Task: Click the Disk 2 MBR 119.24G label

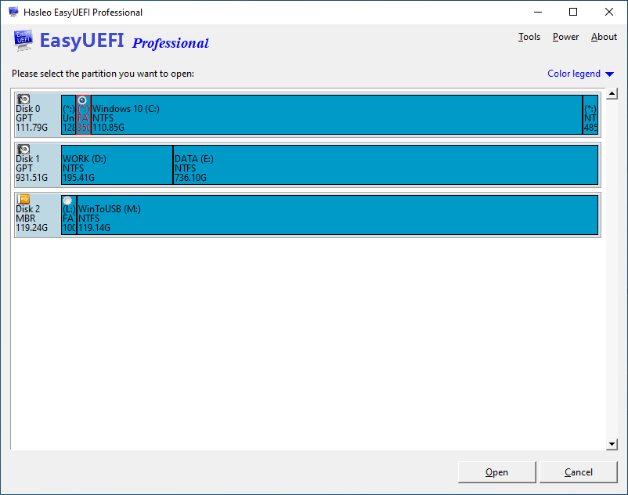Action: 31,219
